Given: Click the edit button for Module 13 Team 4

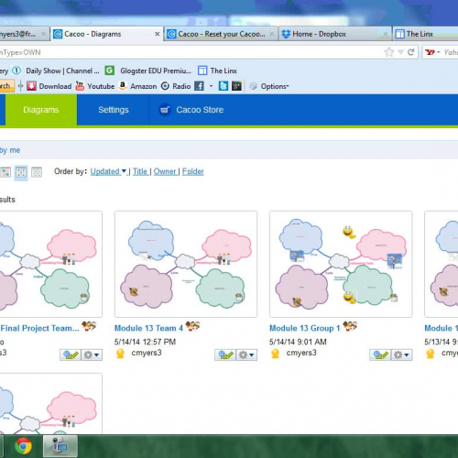Looking at the screenshot, I should [x=225, y=354].
